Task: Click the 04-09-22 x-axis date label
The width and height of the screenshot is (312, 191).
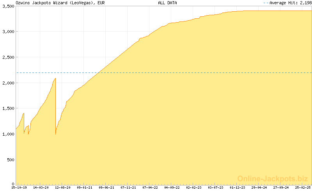Action: (172, 187)
